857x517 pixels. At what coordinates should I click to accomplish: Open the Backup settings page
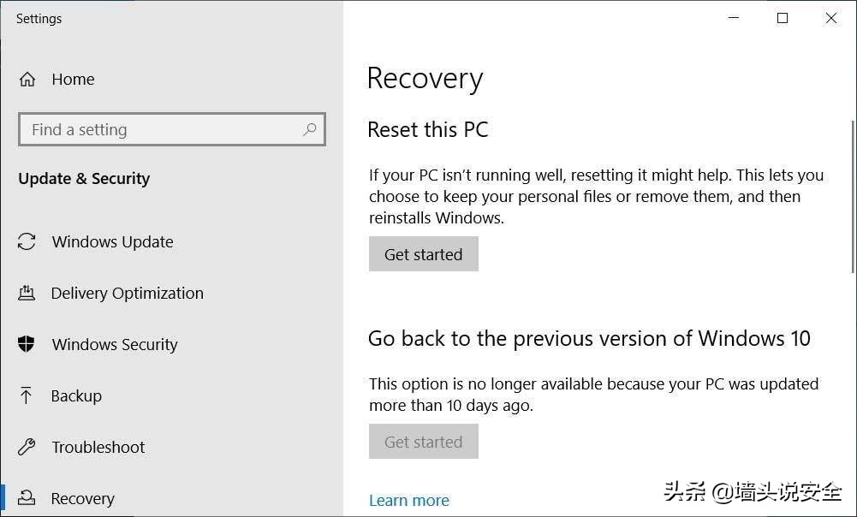pos(76,396)
